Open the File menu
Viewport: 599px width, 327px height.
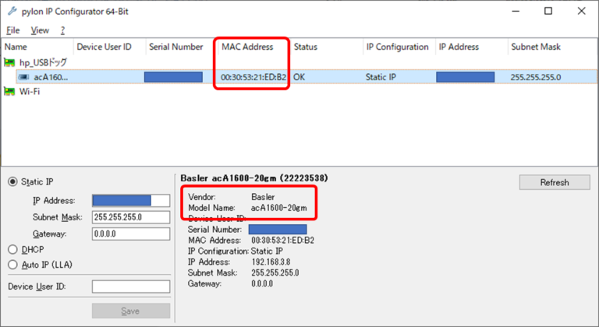coord(12,30)
